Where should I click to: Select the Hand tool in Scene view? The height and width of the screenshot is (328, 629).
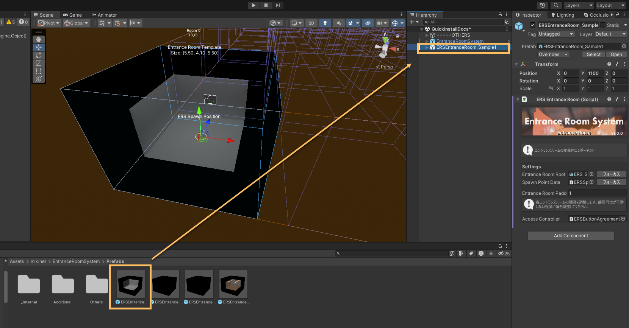tap(39, 39)
